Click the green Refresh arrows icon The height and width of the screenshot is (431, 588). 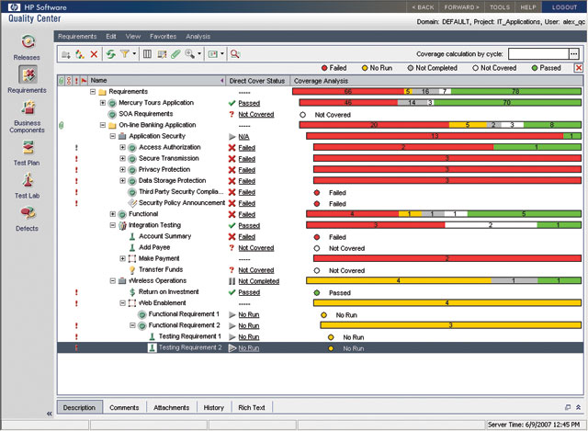tap(110, 54)
